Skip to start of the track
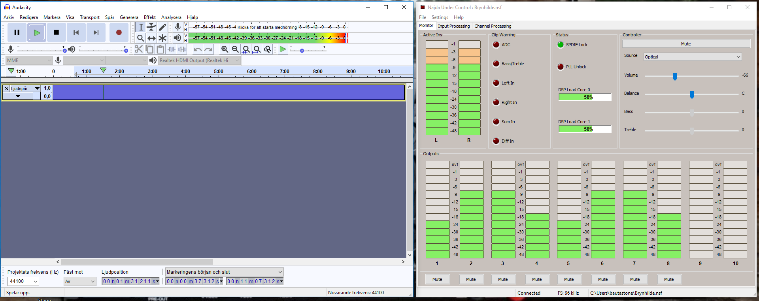759x301 pixels. pyautogui.click(x=76, y=32)
